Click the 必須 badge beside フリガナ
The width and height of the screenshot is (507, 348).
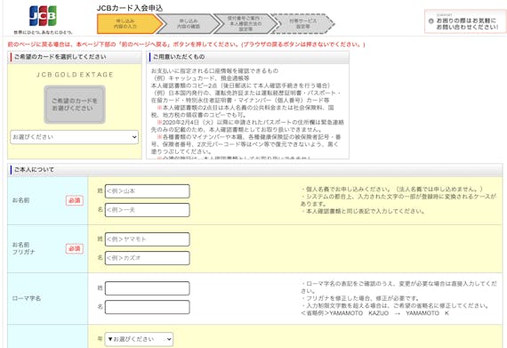tap(75, 248)
